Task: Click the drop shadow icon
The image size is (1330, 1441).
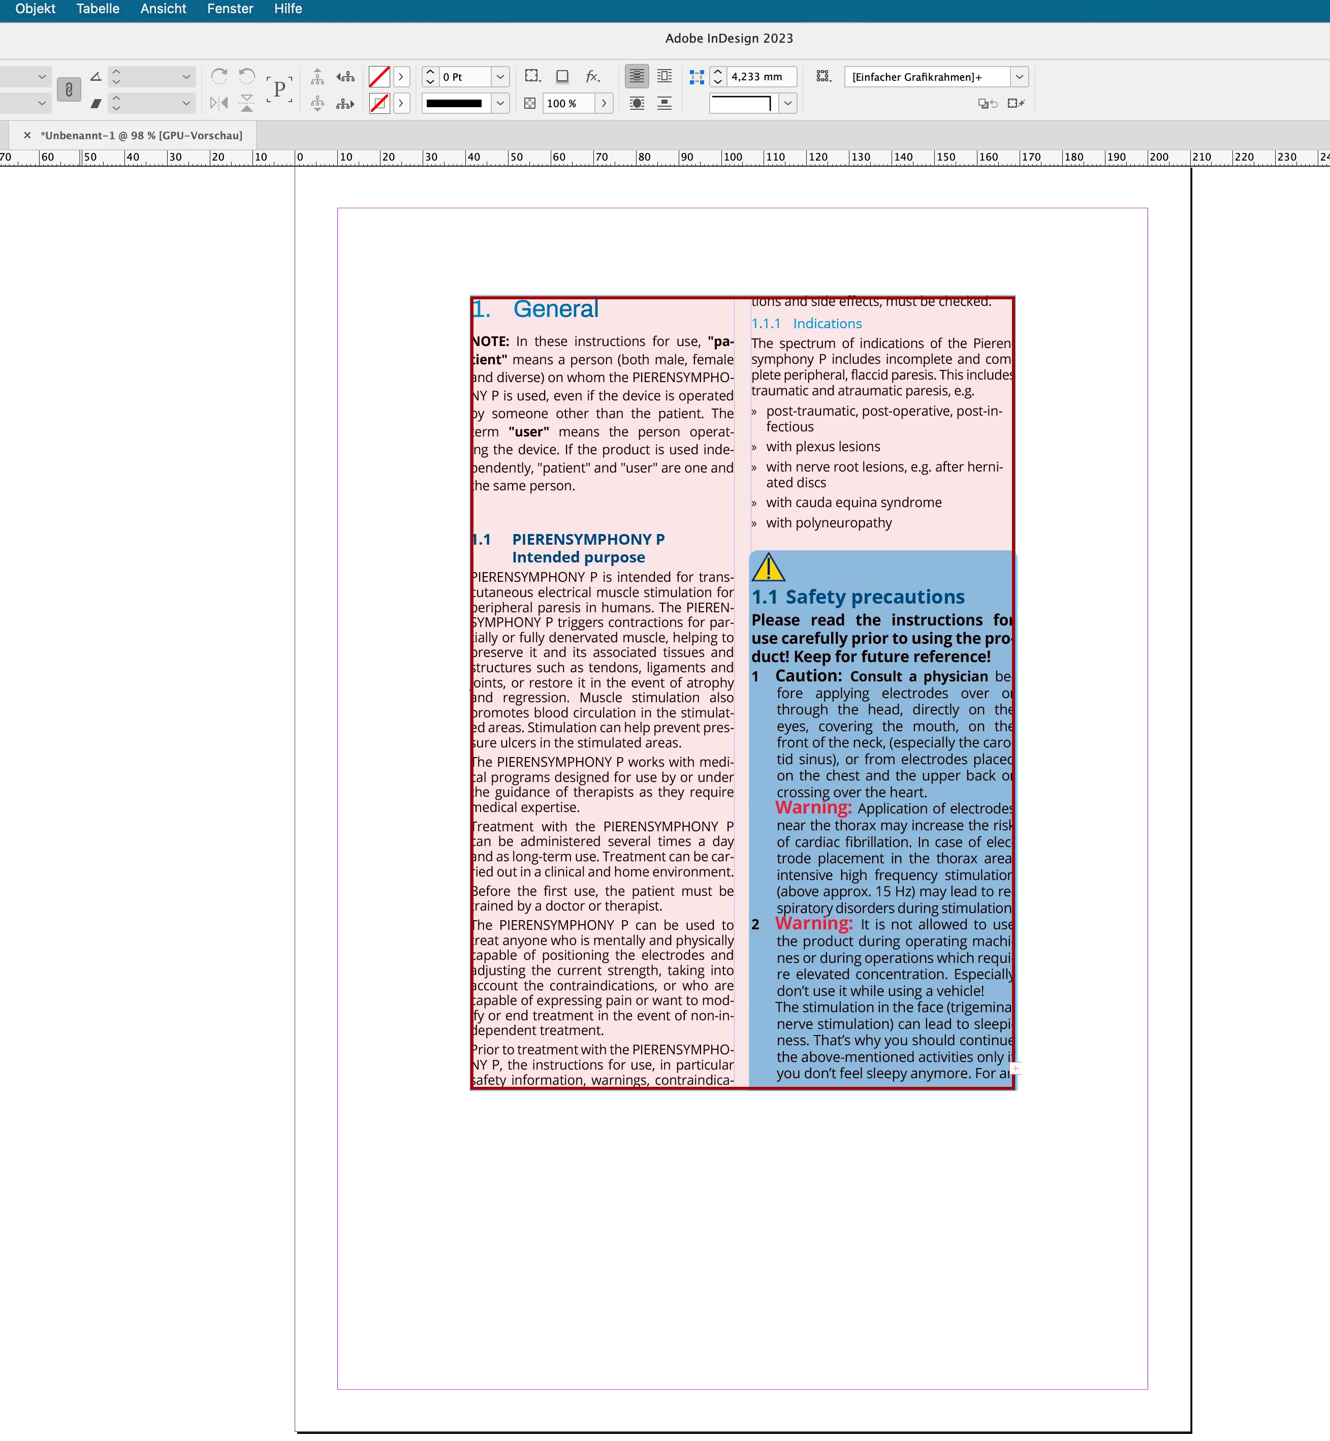Action: [563, 76]
